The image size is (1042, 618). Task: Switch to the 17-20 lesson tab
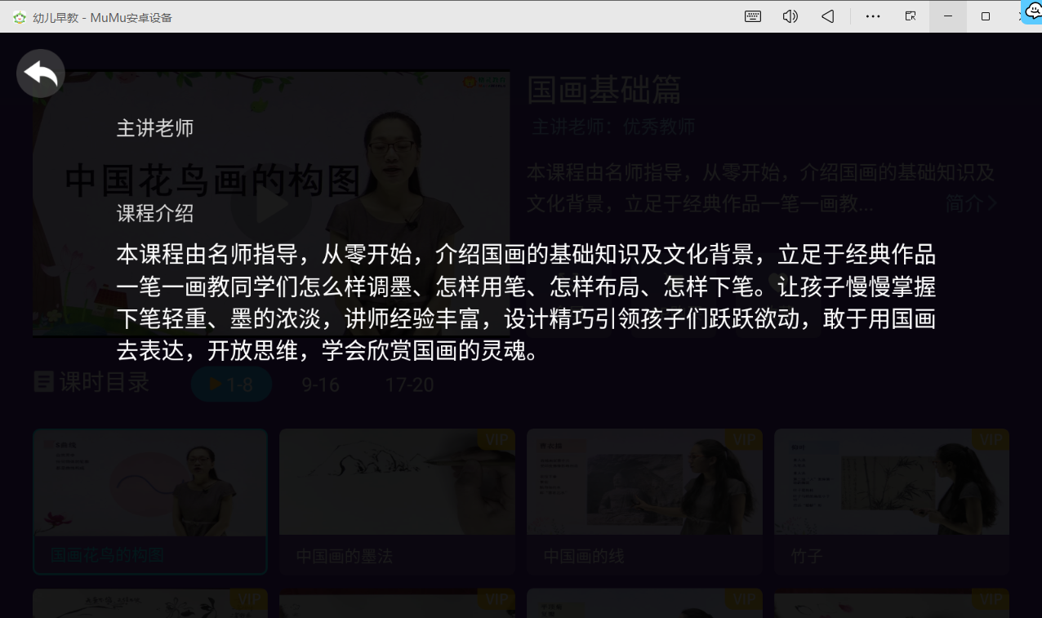click(409, 385)
